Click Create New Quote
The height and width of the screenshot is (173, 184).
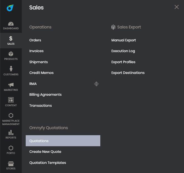point(45,152)
